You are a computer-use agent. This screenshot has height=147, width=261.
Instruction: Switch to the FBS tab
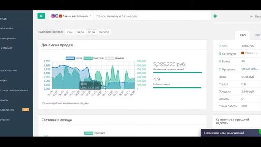[257, 36]
